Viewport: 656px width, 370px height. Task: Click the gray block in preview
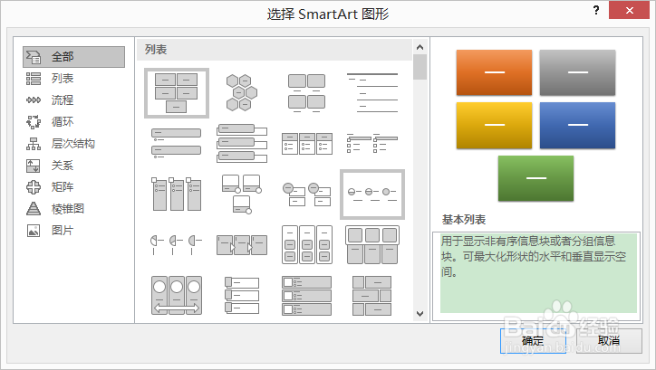pos(577,72)
